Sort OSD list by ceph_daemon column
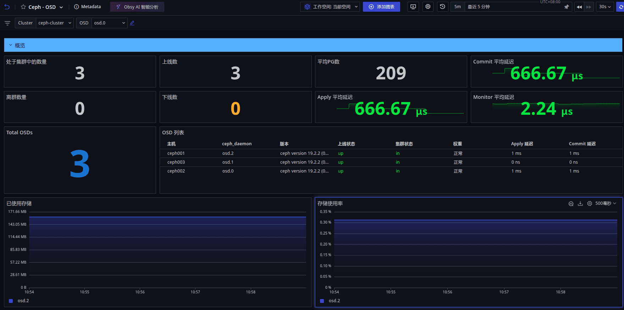624x310 pixels. point(237,144)
